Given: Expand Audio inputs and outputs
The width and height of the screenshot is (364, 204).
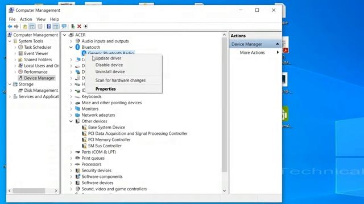Looking at the screenshot, I should (71, 41).
